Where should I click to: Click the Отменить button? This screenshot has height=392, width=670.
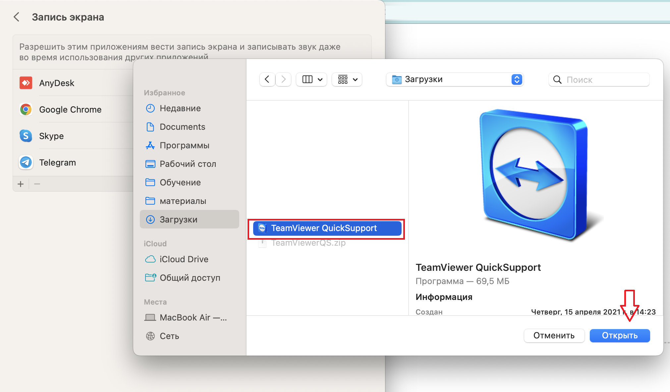(x=554, y=335)
